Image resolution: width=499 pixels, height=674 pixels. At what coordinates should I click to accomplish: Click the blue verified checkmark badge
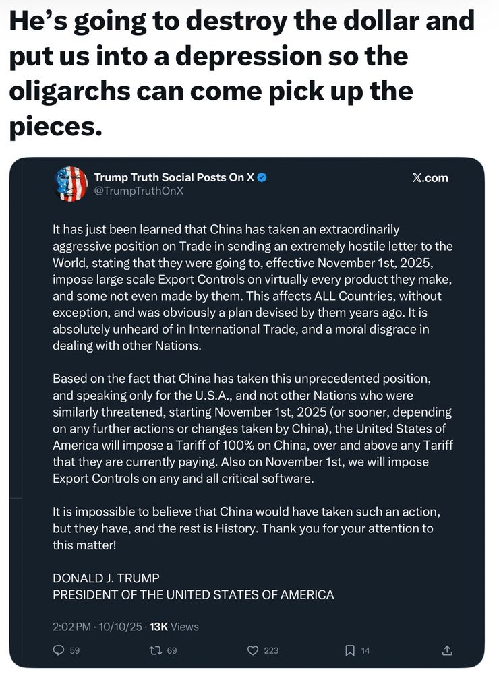[263, 177]
